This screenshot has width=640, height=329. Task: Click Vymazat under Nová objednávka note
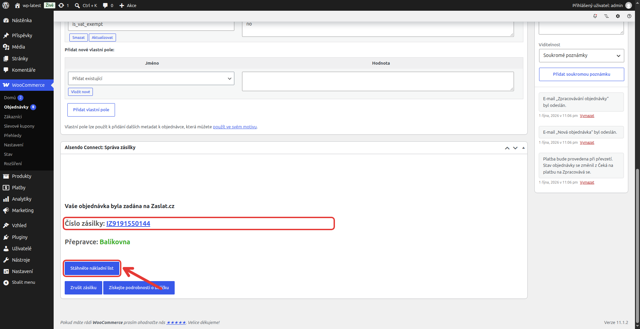coord(587,142)
